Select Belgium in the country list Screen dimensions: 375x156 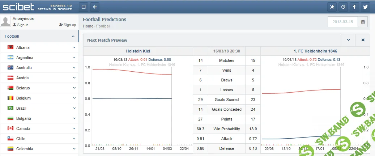(x=23, y=98)
